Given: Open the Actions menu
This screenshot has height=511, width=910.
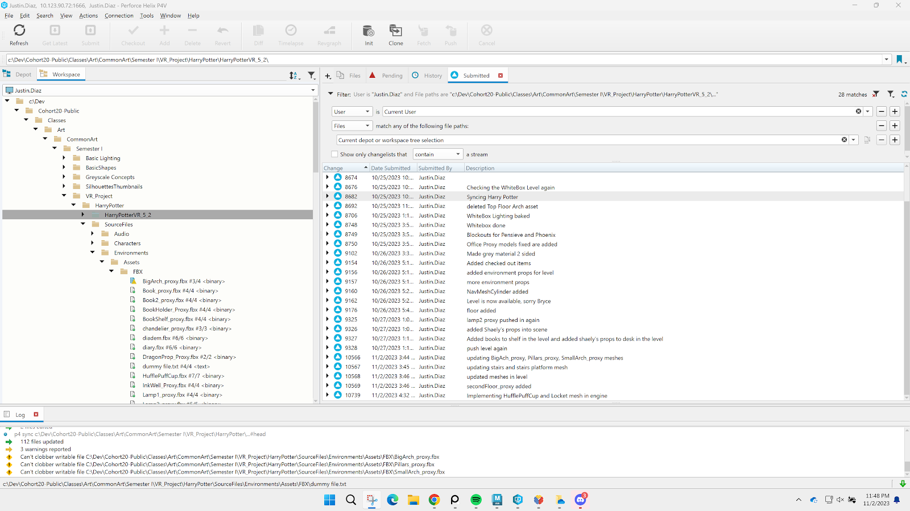Looking at the screenshot, I should (x=88, y=15).
